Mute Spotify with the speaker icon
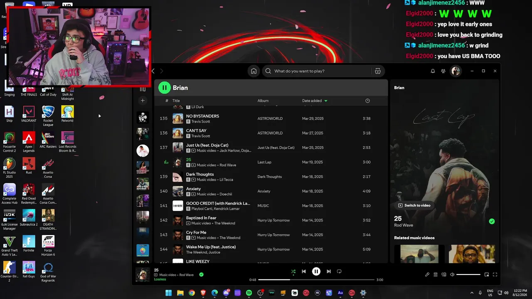 tap(452, 274)
